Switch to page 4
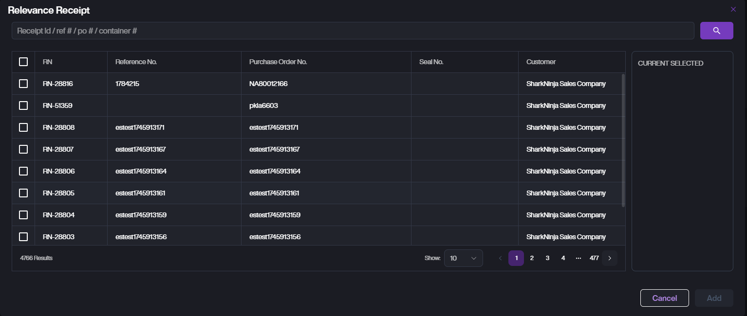Viewport: 747px width, 316px height. (563, 258)
